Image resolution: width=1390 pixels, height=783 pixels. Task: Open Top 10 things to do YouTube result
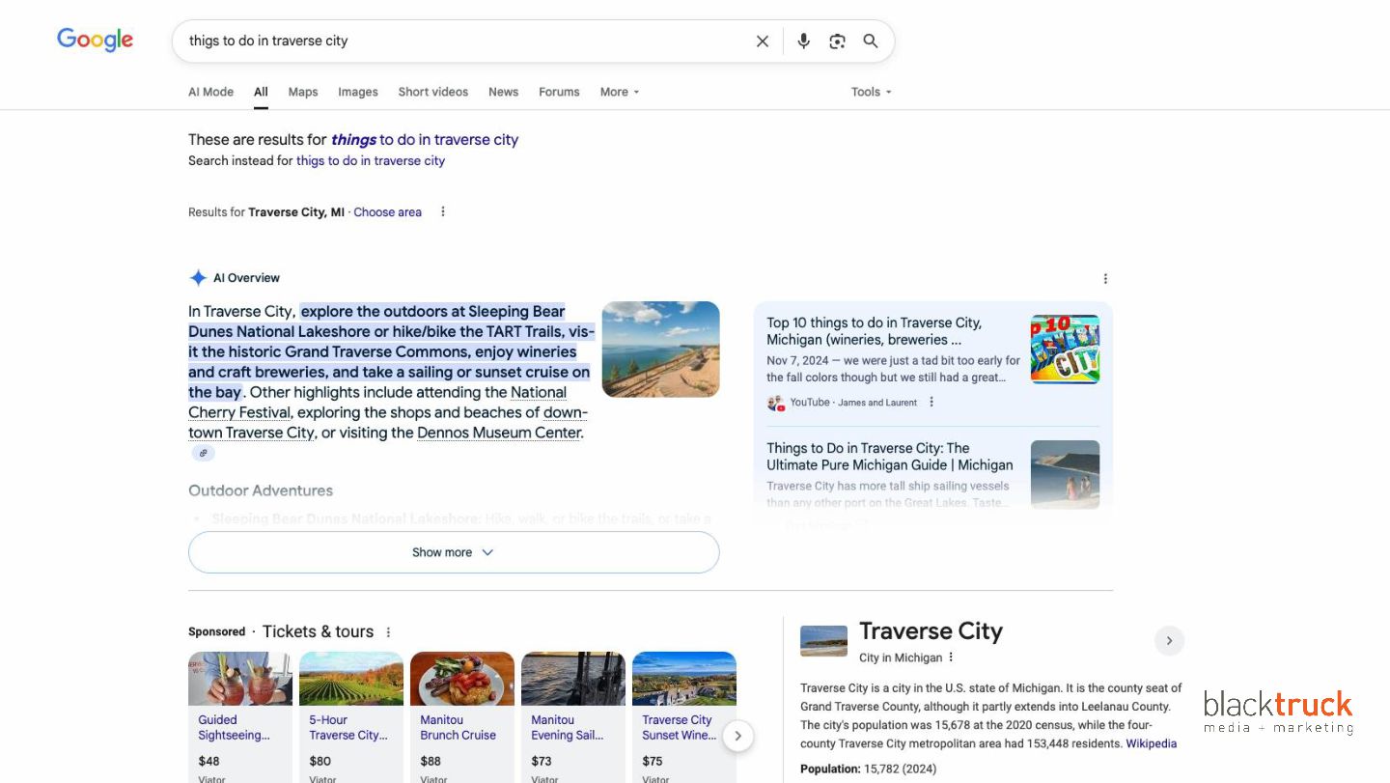[x=874, y=331]
